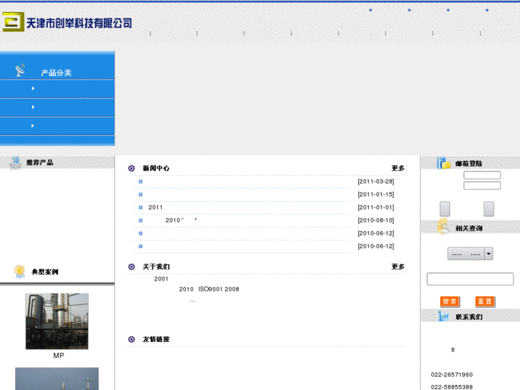The height and width of the screenshot is (390, 520).
Task: Click 更多 next to 关于我们
Action: click(x=398, y=266)
